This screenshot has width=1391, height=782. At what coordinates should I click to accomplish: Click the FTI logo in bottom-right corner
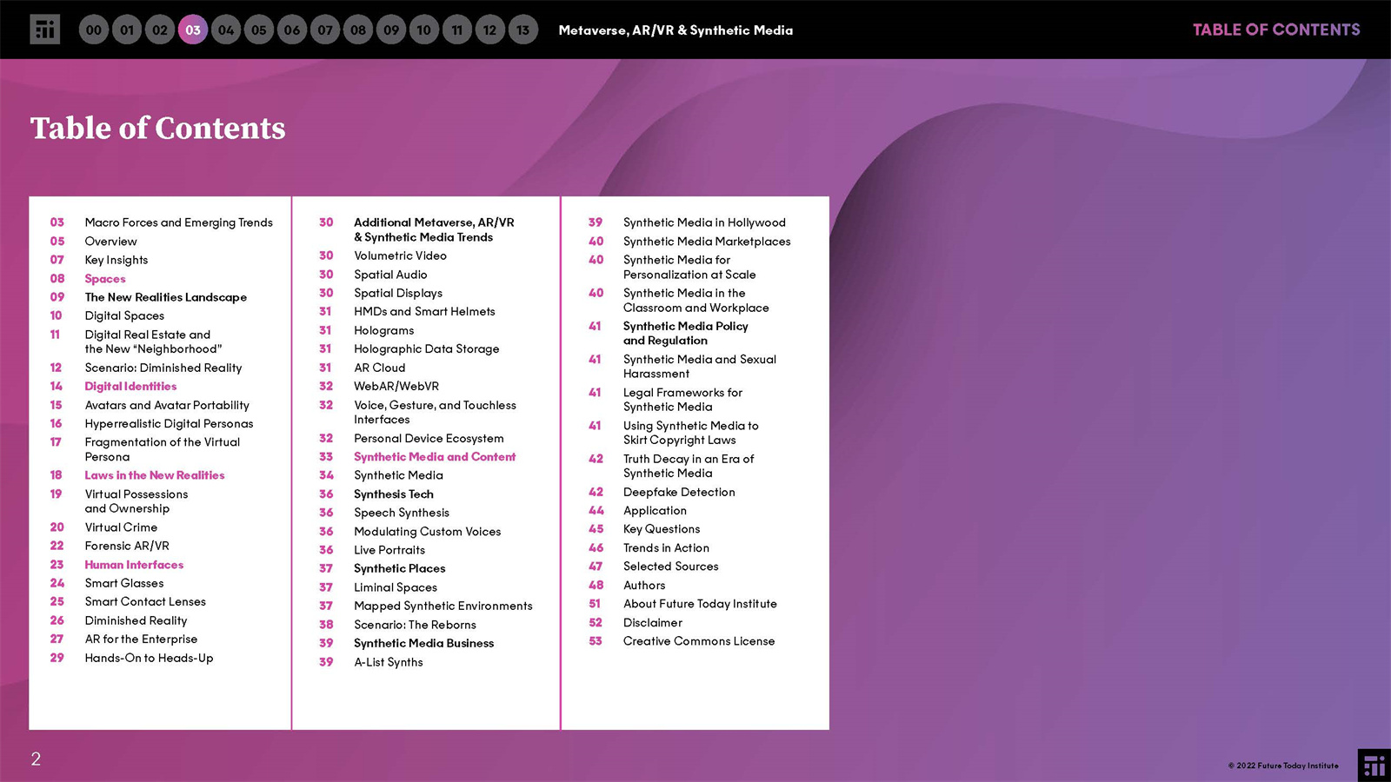tap(1374, 765)
